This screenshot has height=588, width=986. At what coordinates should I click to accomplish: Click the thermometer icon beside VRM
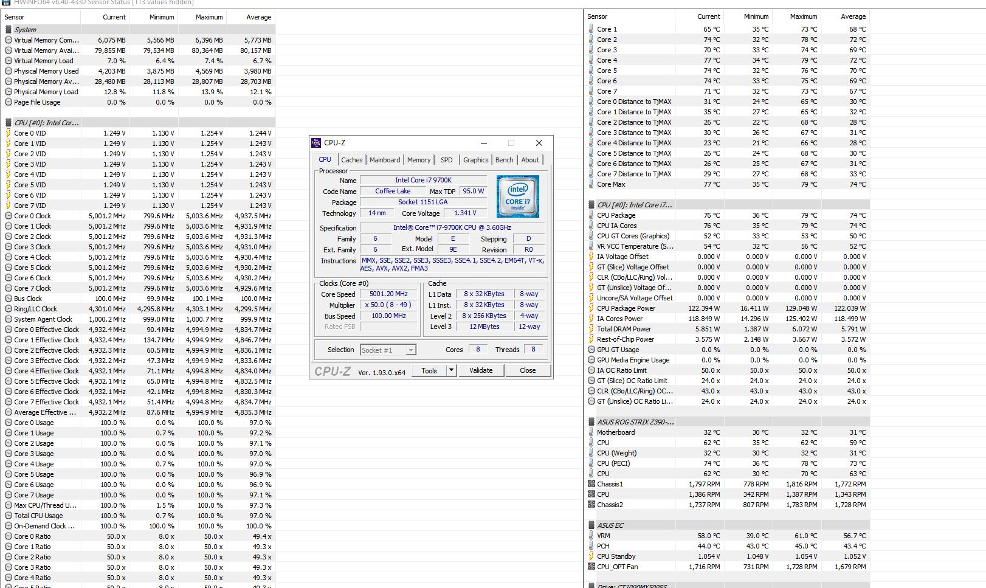(x=591, y=536)
